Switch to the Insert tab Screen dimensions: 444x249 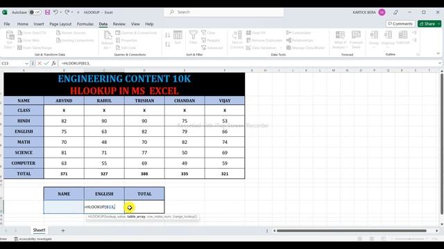(x=39, y=24)
